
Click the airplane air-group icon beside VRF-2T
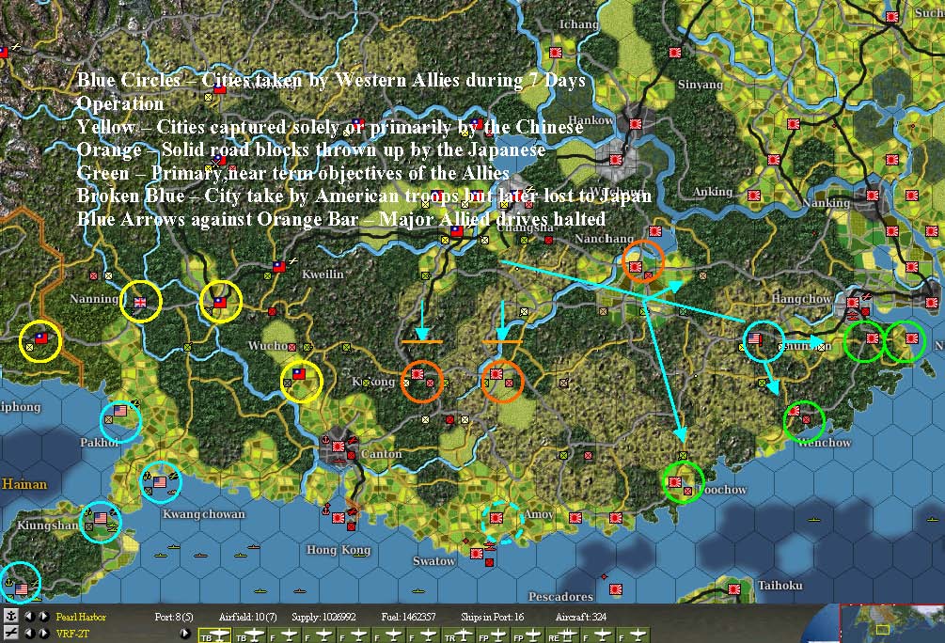click(11, 633)
